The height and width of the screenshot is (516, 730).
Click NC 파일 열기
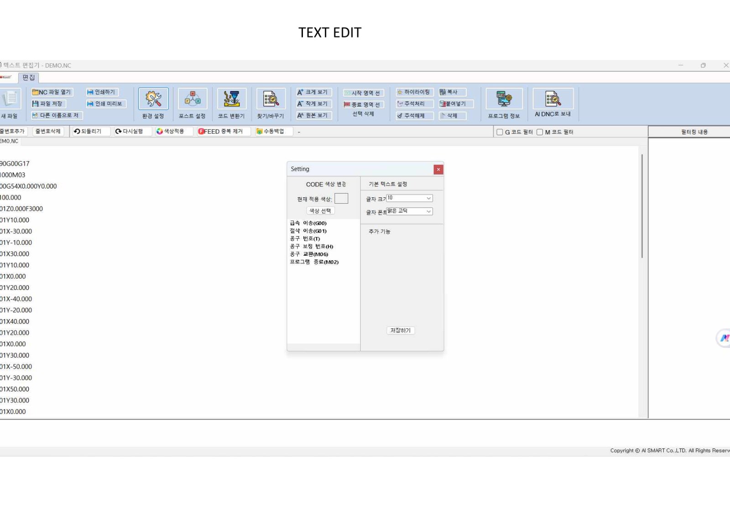point(52,92)
